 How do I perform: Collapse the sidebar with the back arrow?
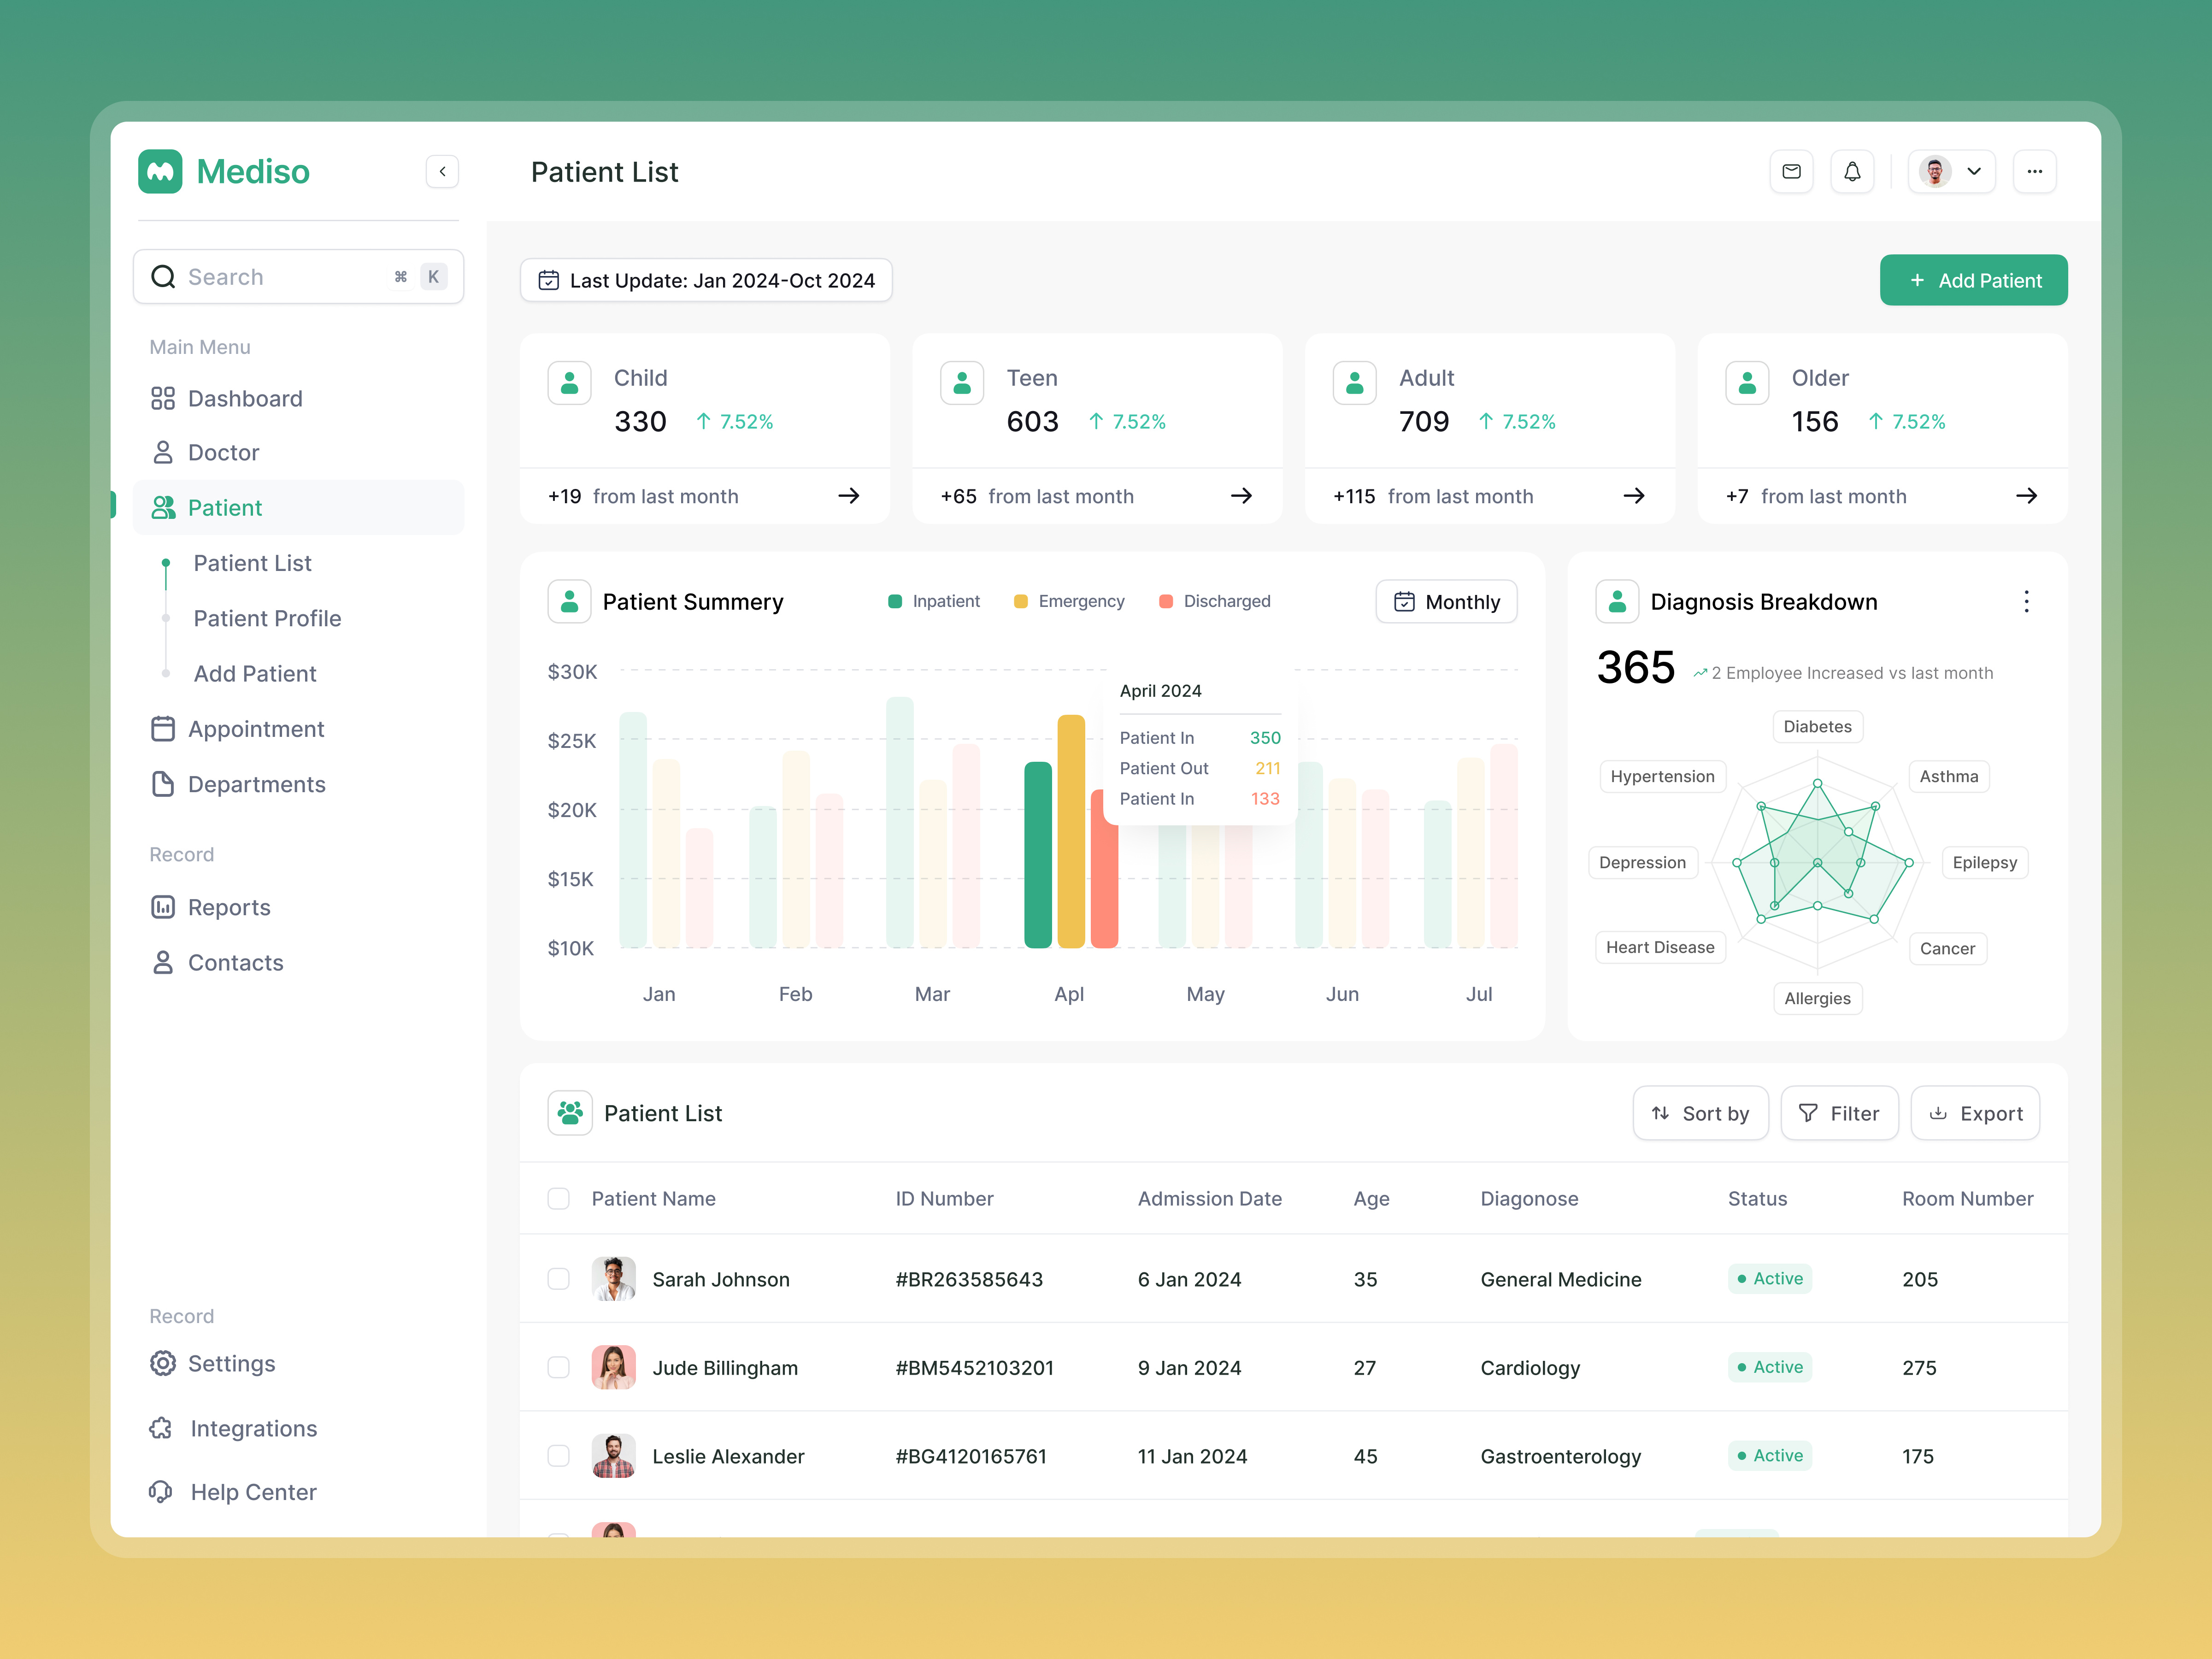click(441, 171)
